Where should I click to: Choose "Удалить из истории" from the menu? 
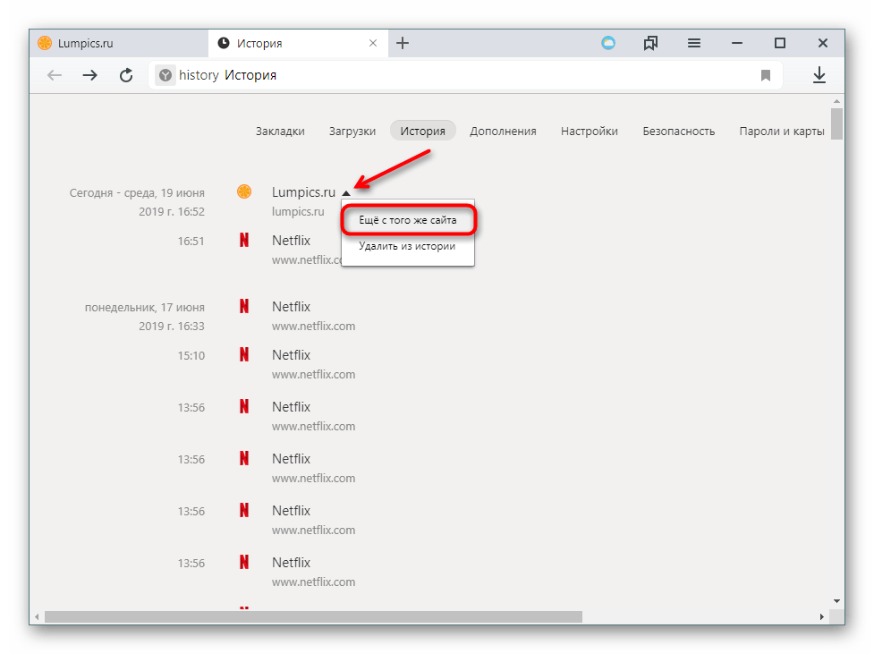(407, 246)
